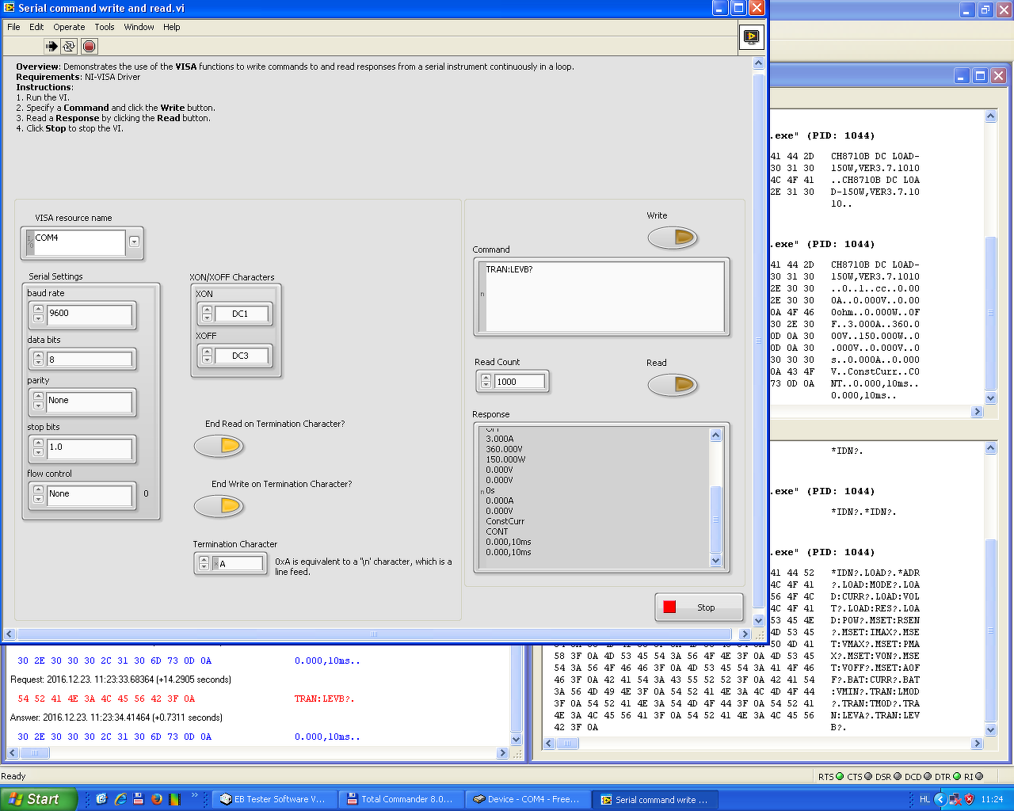Image resolution: width=1014 pixels, height=811 pixels.
Task: Open the Tools menu
Action: [105, 27]
